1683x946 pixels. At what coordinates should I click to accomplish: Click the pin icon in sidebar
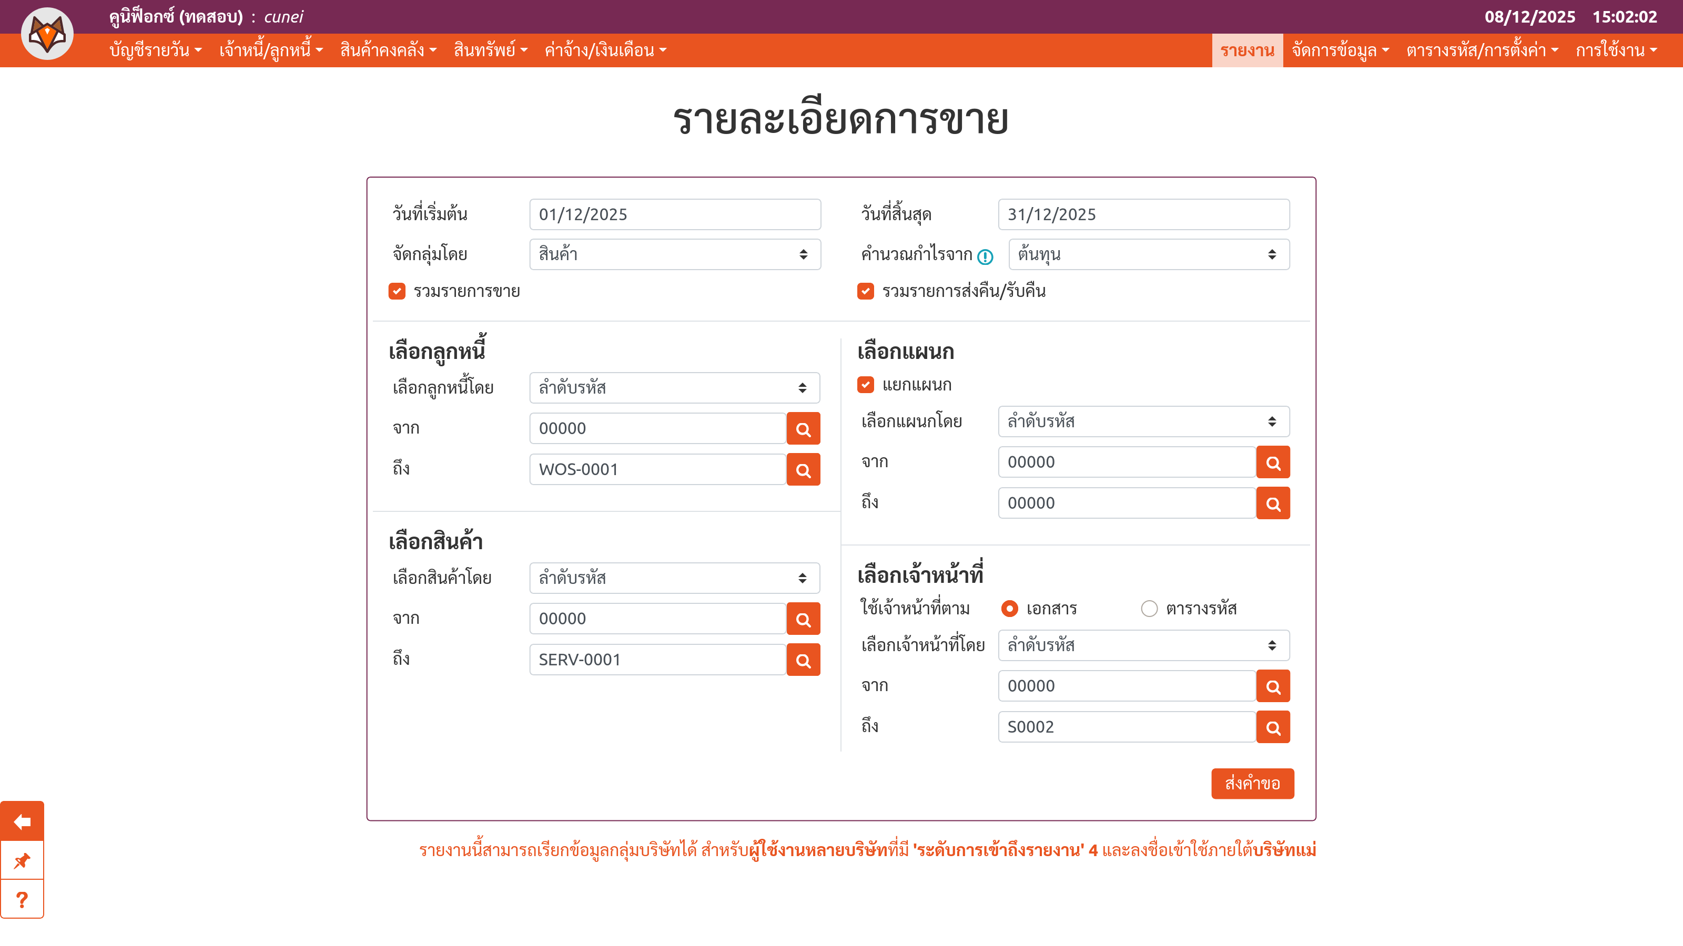pos(22,860)
